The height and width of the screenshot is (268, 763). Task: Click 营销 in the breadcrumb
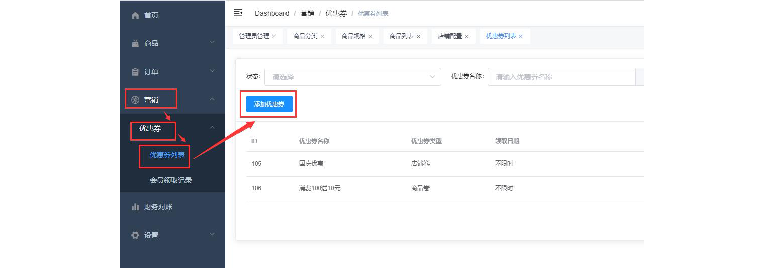[x=307, y=13]
